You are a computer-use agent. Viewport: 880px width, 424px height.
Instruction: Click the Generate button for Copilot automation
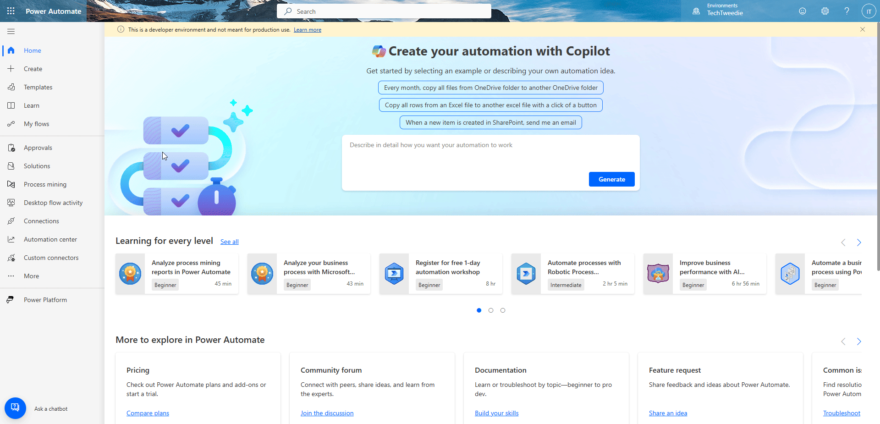[611, 179]
